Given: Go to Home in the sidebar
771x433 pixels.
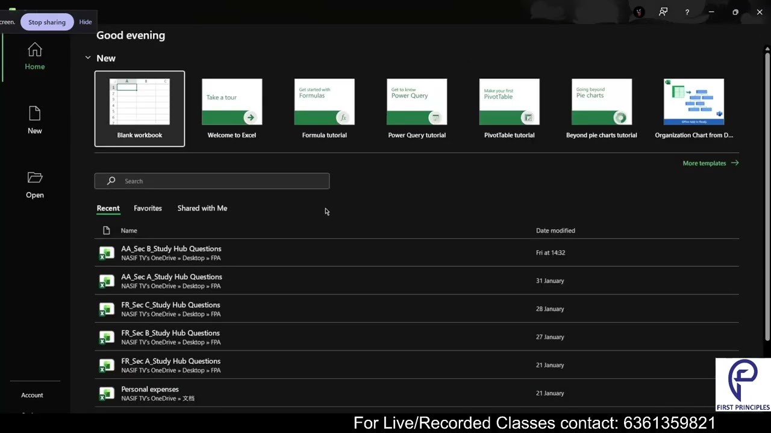Looking at the screenshot, I should pos(34,57).
